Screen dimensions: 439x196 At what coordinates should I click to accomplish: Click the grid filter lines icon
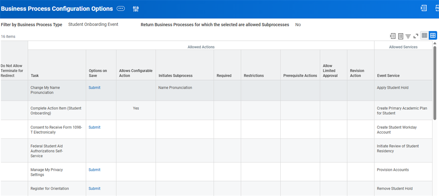408,36
